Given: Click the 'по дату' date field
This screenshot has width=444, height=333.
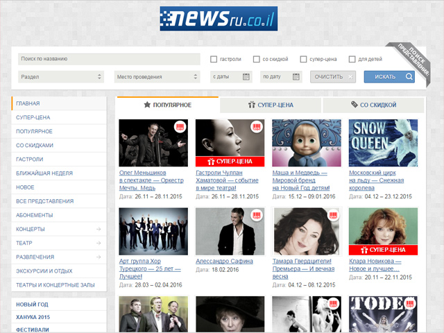Looking at the screenshot, I should (281, 77).
